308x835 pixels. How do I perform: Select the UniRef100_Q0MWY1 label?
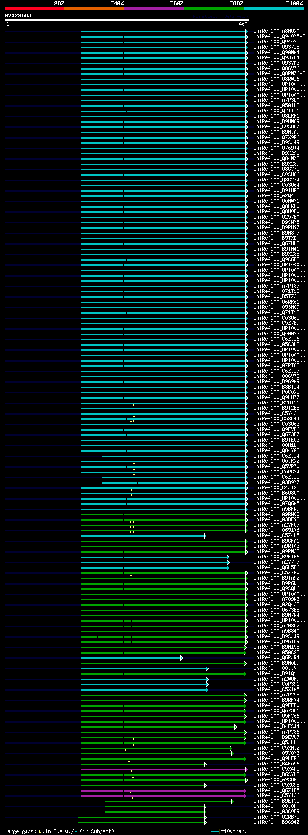click(x=276, y=201)
